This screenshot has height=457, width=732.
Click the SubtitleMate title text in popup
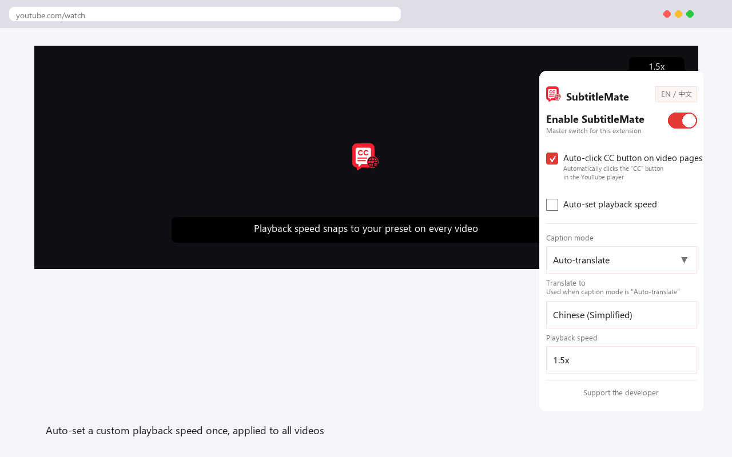click(x=598, y=97)
